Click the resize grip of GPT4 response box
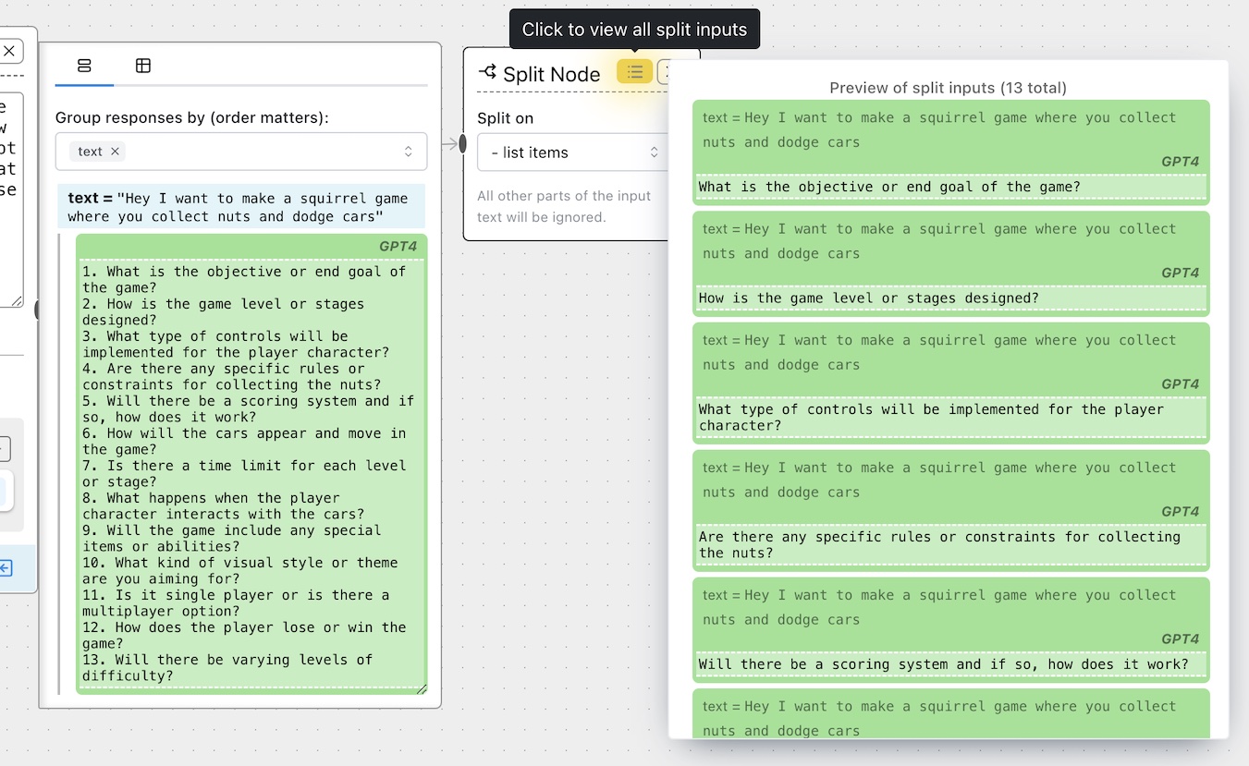Viewport: 1249px width, 766px height. pos(422,688)
